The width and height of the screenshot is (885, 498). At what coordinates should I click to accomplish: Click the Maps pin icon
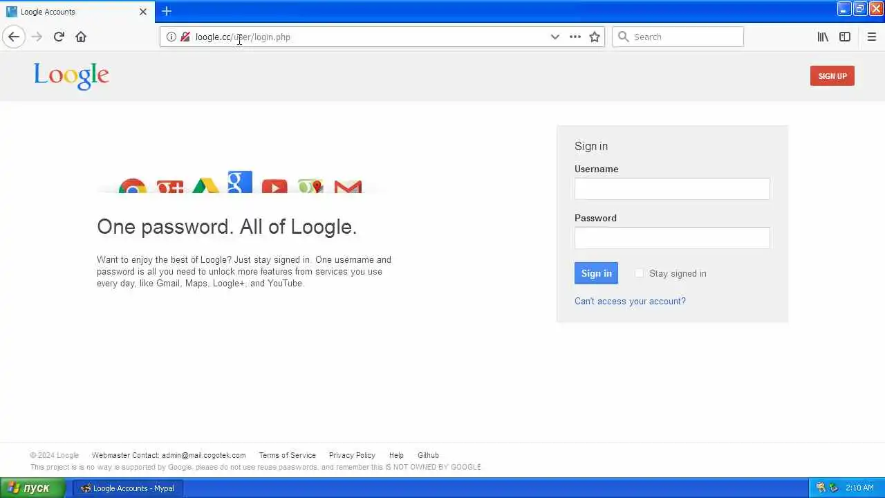pos(311,186)
